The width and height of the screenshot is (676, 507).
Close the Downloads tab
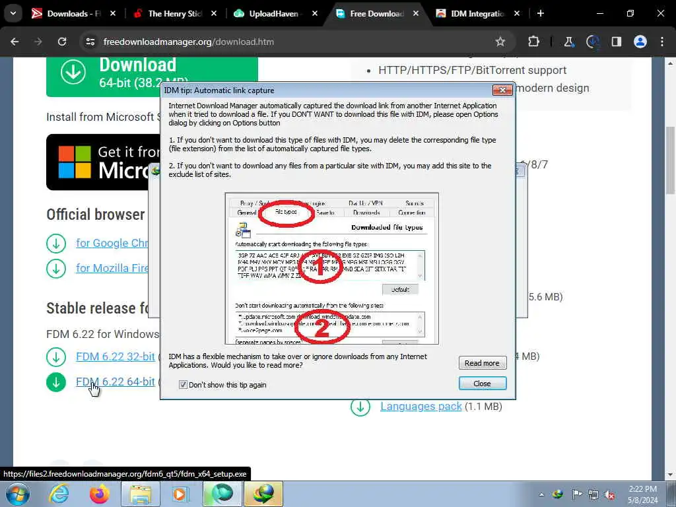coord(112,14)
